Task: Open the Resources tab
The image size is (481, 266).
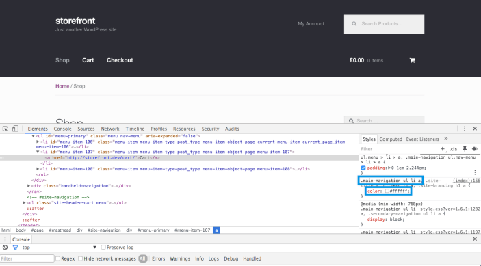Action: click(x=184, y=129)
